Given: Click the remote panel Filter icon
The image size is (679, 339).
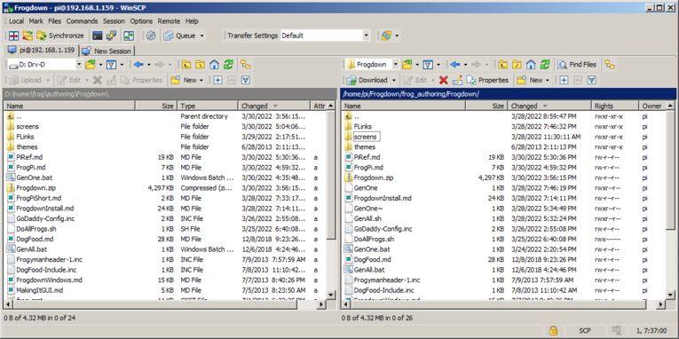Looking at the screenshot, I should coord(429,65).
